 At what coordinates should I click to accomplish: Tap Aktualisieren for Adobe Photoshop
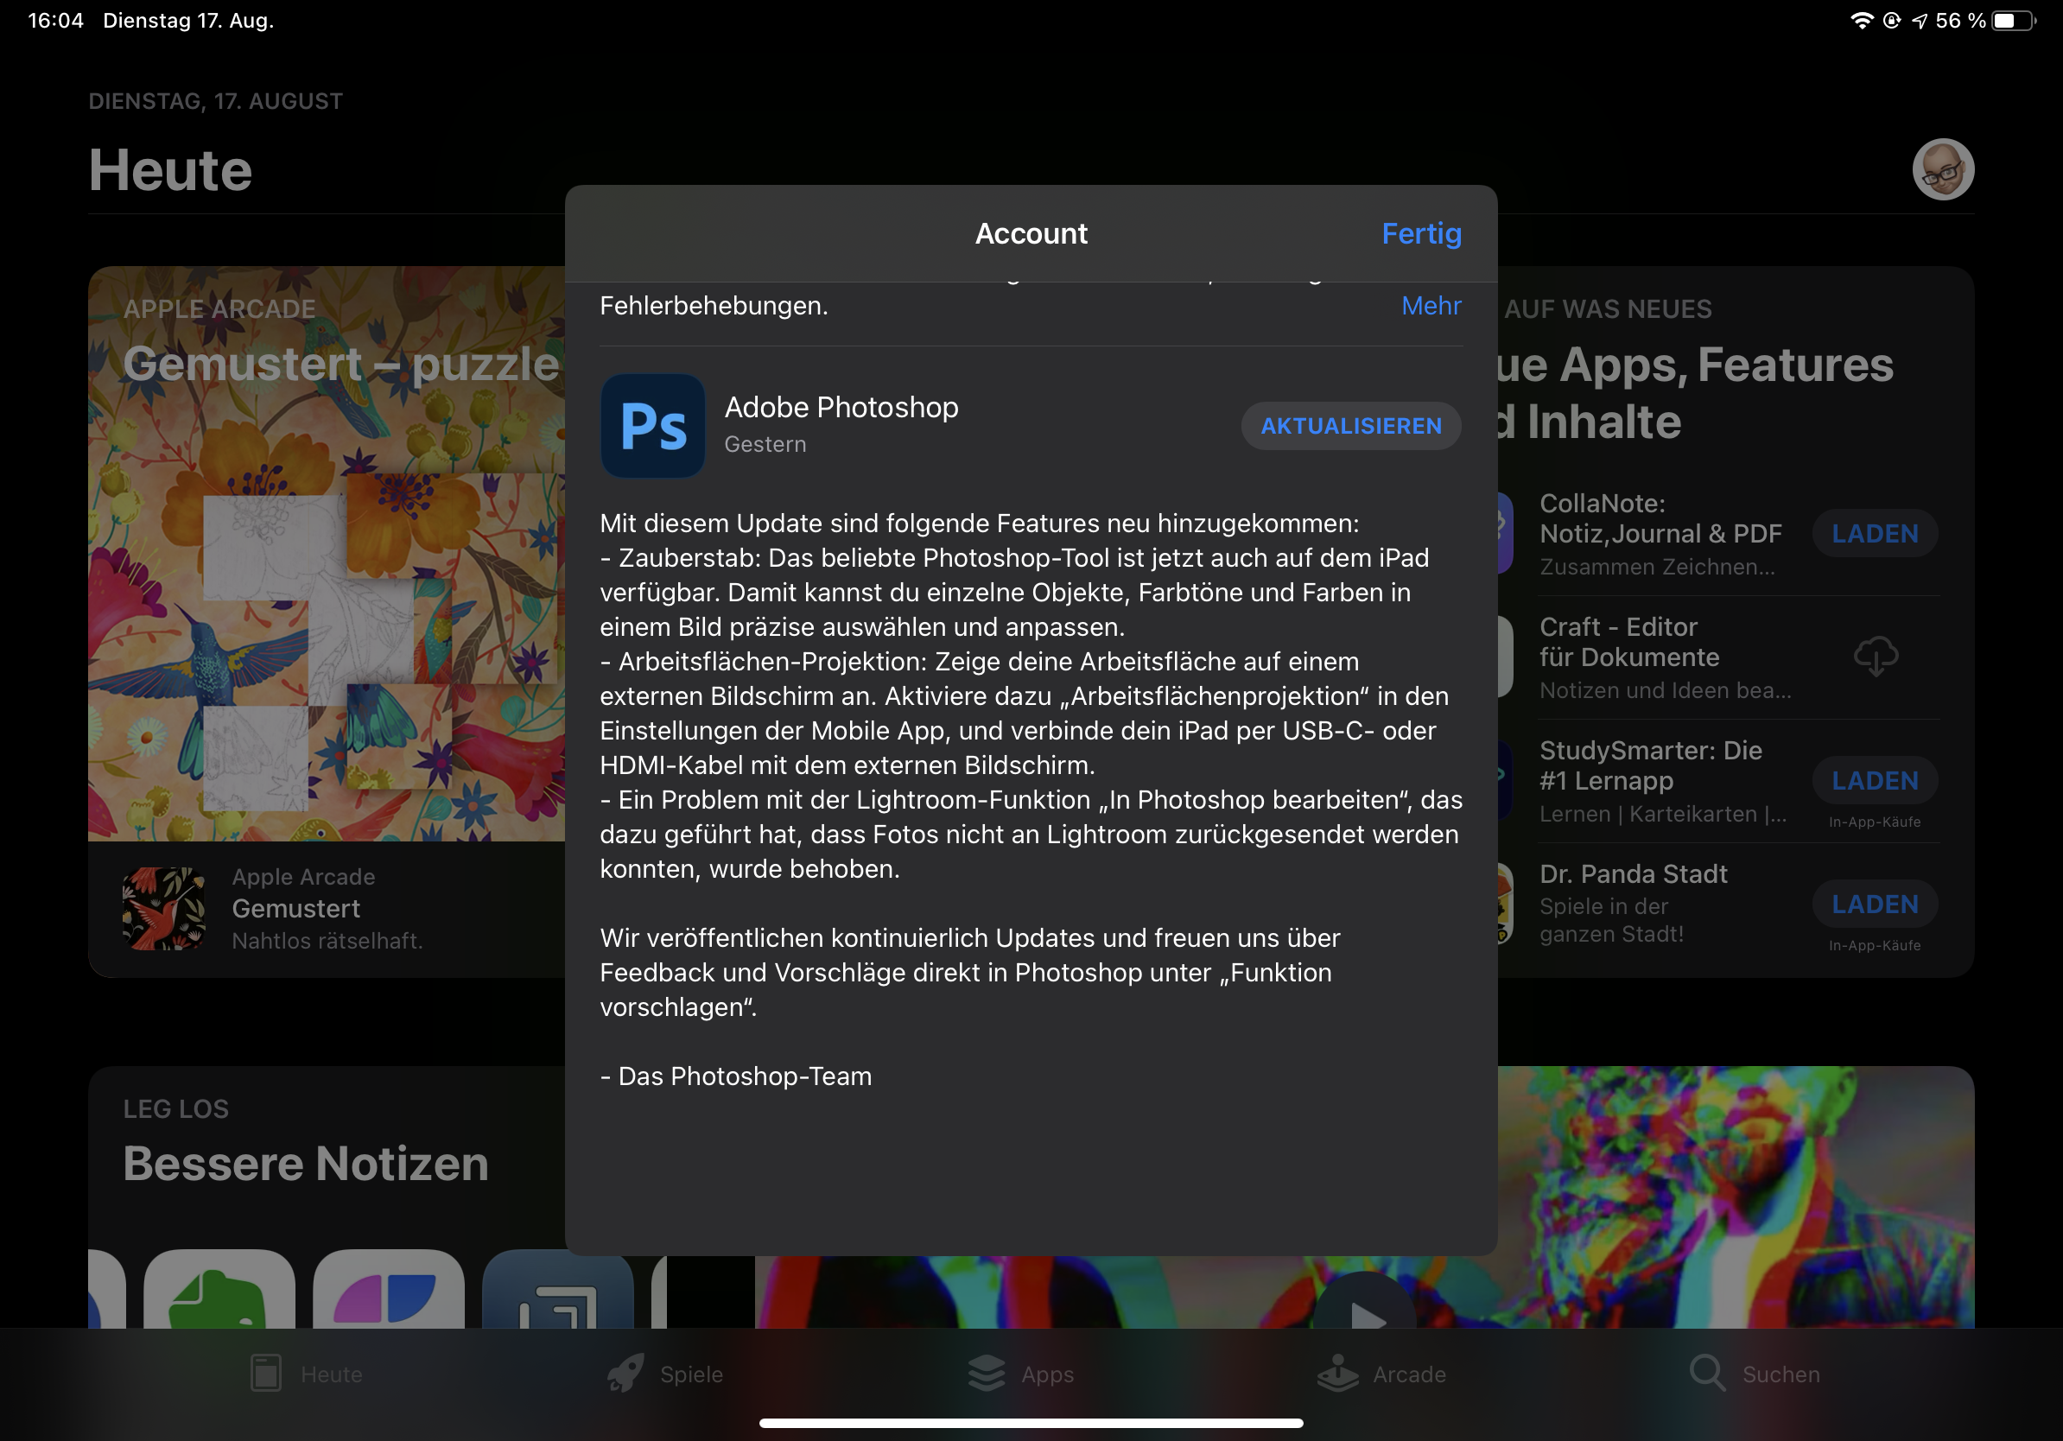click(1350, 426)
